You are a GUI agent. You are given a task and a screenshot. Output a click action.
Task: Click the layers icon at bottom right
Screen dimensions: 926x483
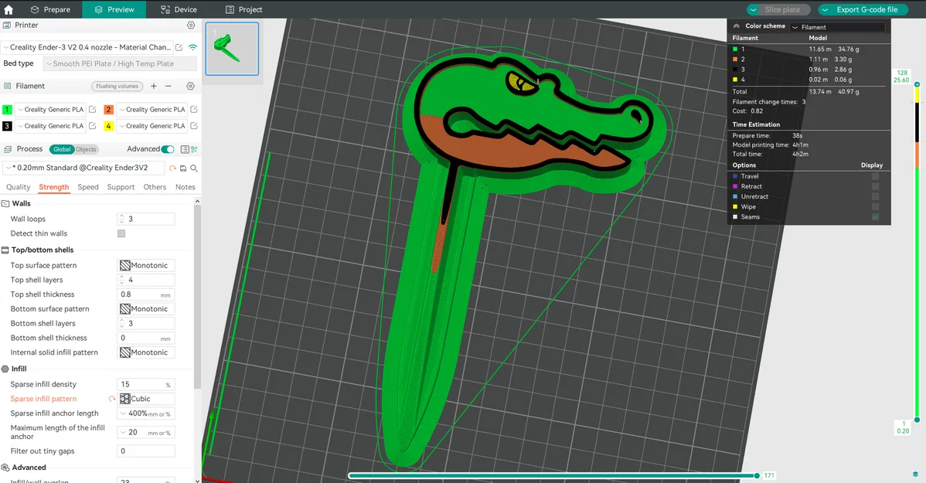coord(915,474)
